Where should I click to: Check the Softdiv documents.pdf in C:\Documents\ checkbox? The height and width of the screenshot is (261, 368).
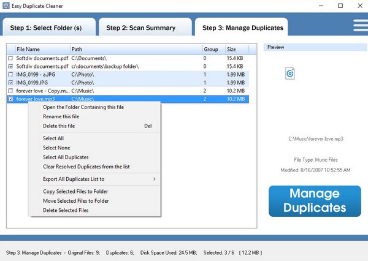(x=10, y=58)
